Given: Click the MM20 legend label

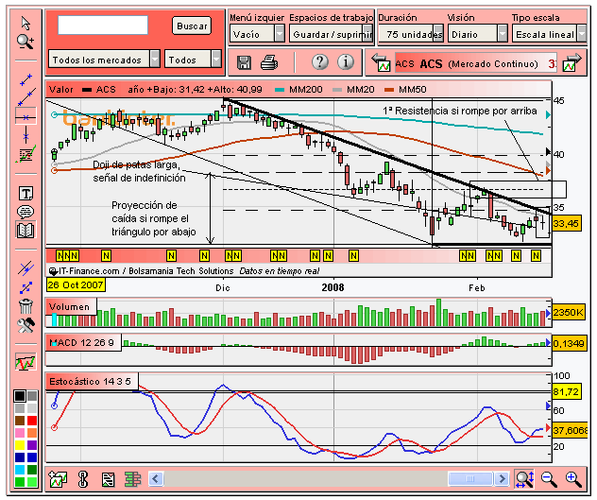Looking at the screenshot, I should point(360,90).
